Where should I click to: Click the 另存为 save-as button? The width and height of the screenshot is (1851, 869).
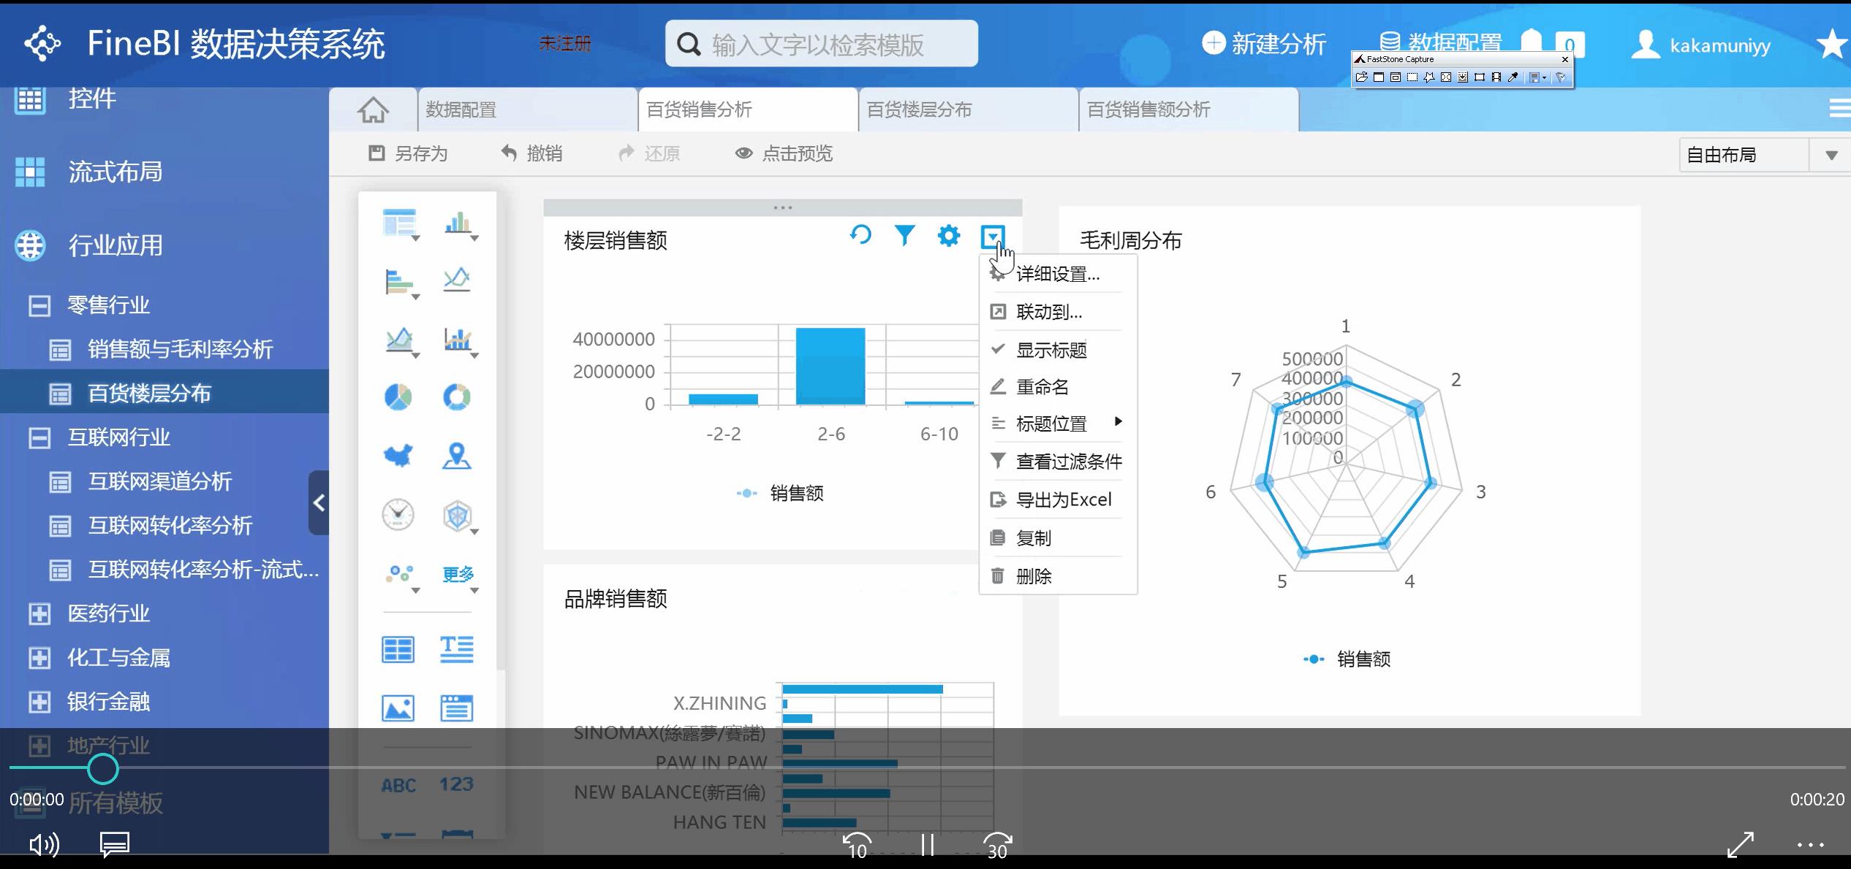point(408,153)
